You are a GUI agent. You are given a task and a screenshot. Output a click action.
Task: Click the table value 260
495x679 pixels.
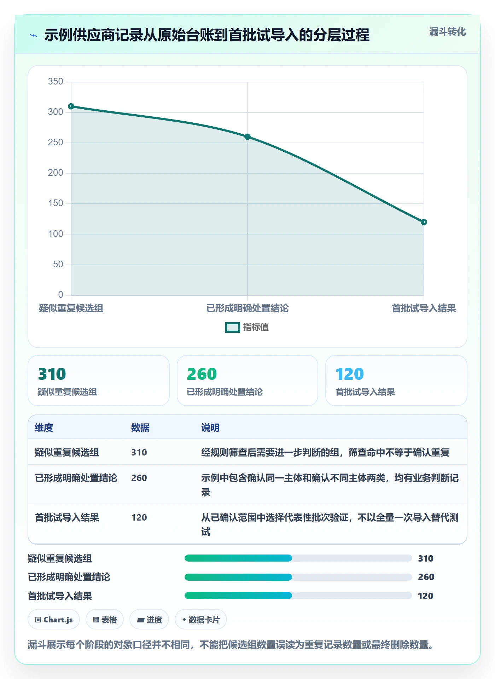point(139,478)
